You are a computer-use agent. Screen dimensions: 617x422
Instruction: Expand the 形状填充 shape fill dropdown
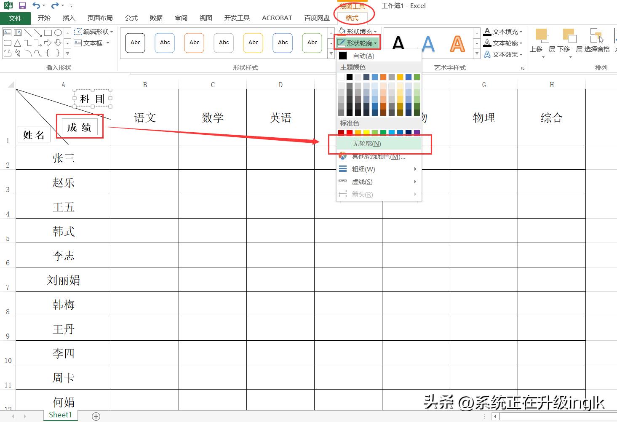tap(358, 32)
